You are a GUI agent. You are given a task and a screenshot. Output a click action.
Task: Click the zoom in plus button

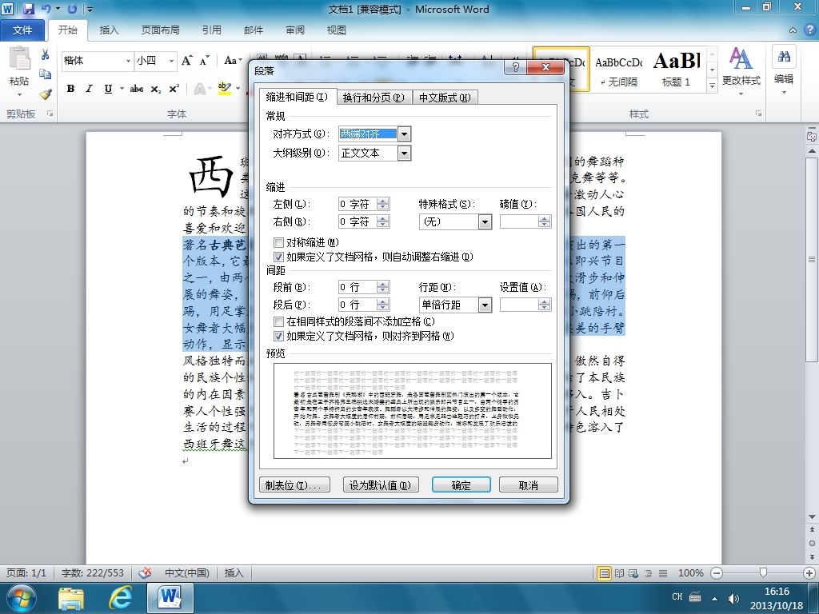pos(809,573)
